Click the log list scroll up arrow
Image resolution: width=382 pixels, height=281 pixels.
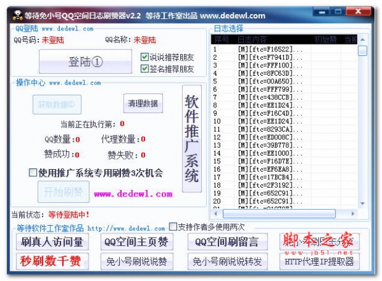pos(362,39)
